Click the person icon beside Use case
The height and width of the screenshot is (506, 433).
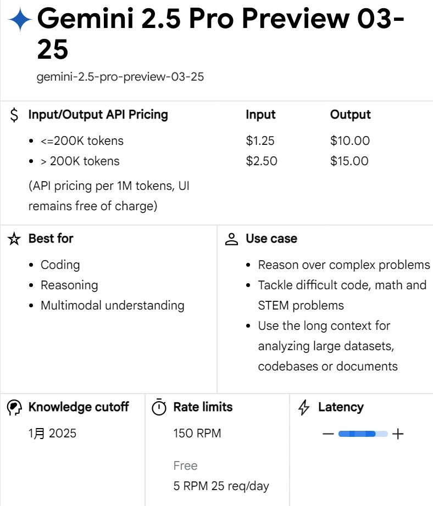coord(232,239)
